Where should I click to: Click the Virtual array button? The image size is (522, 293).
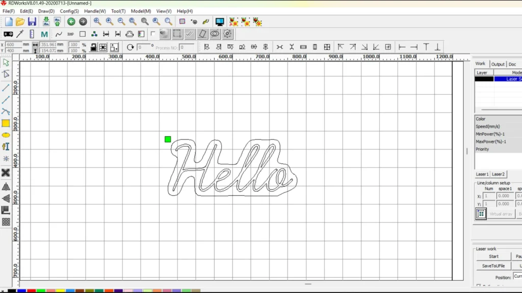pos(501,214)
